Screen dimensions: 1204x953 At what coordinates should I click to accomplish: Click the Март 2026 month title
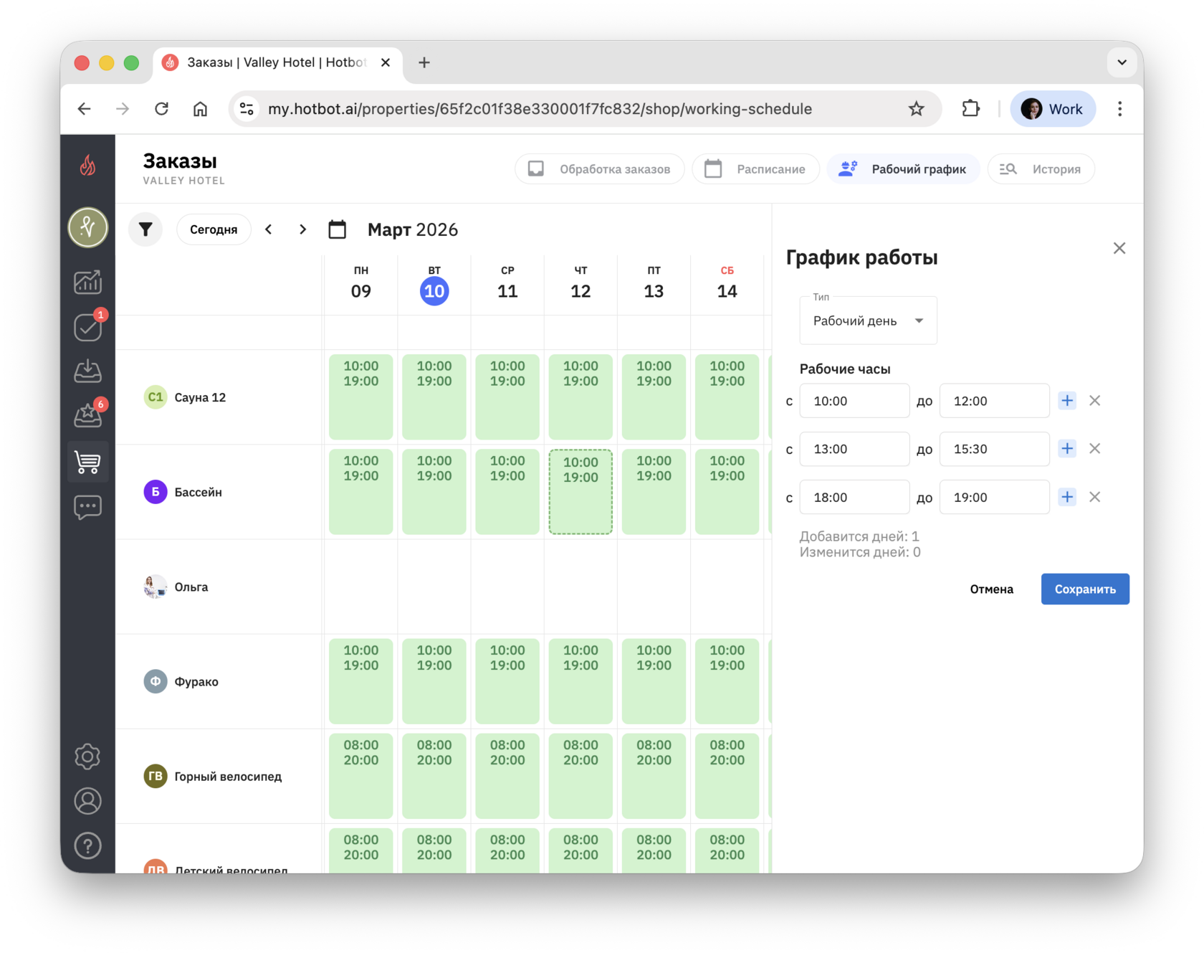point(413,229)
